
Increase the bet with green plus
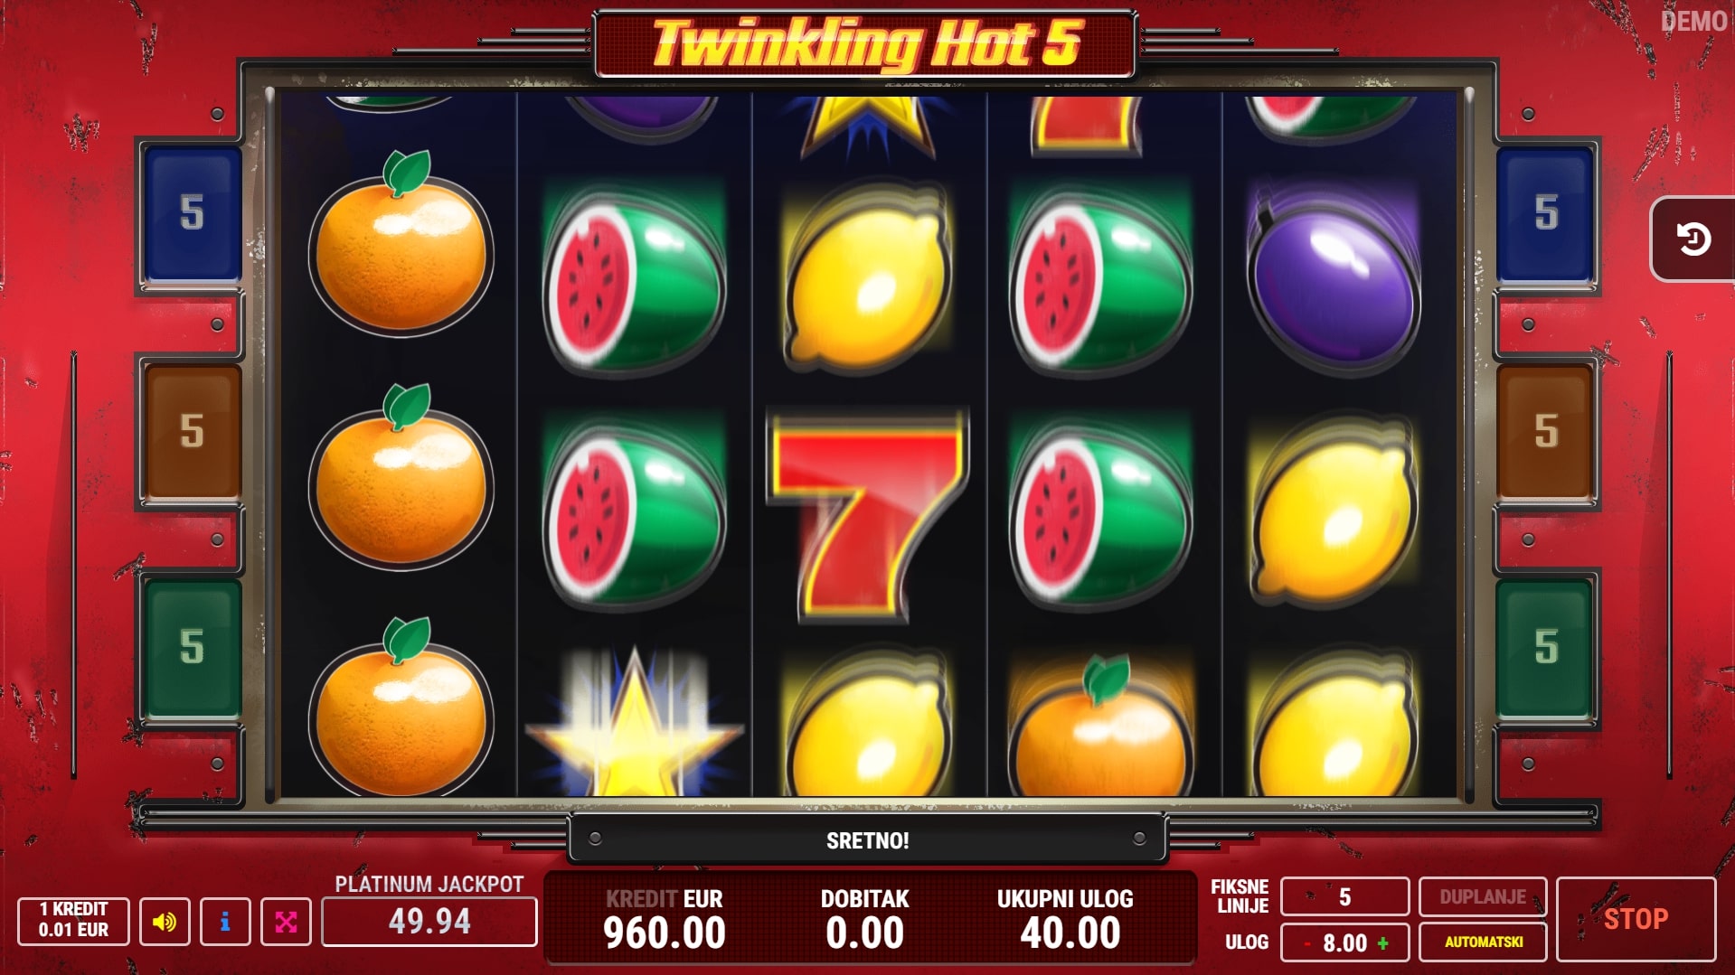(x=1382, y=942)
